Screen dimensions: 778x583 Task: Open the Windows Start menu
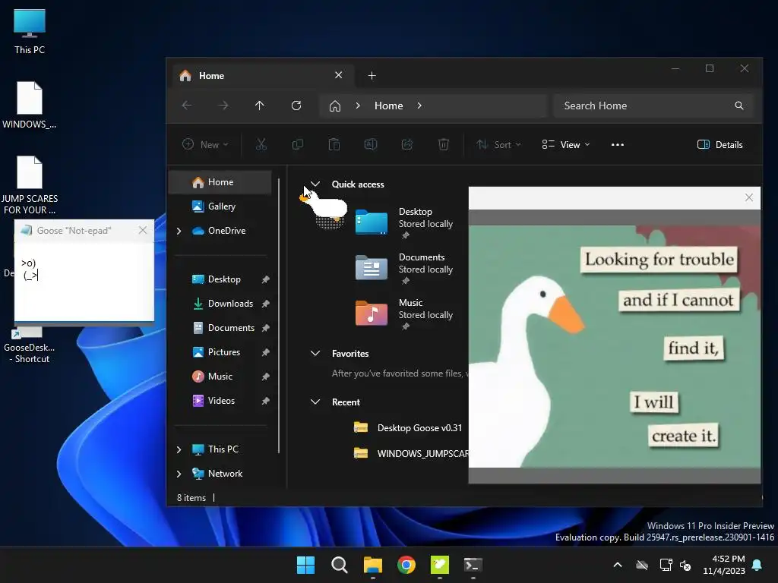305,565
